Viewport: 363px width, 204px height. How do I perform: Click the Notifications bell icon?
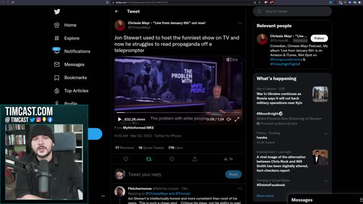click(57, 51)
